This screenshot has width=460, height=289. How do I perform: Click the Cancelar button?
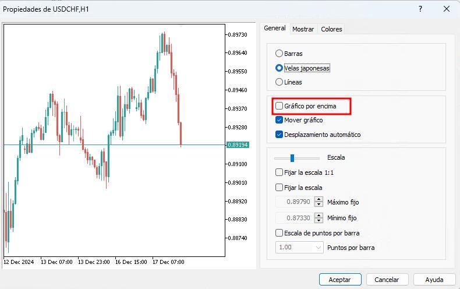pyautogui.click(x=387, y=280)
